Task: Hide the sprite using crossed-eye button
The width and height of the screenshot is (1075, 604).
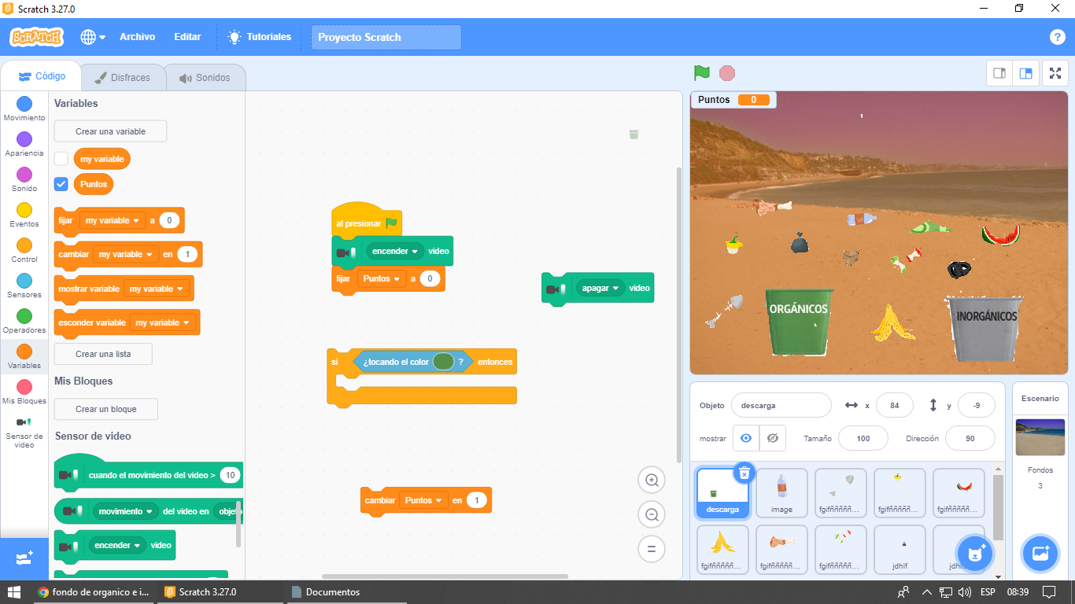Action: (772, 438)
